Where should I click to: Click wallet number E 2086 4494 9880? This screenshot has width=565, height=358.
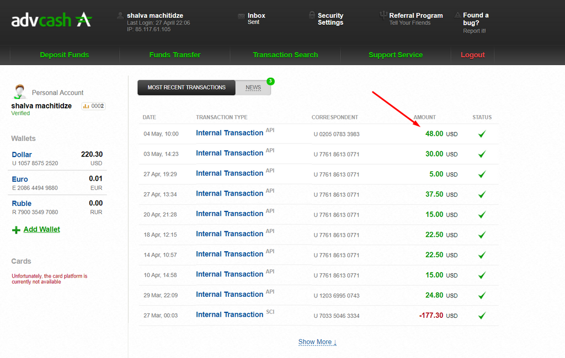pos(35,188)
